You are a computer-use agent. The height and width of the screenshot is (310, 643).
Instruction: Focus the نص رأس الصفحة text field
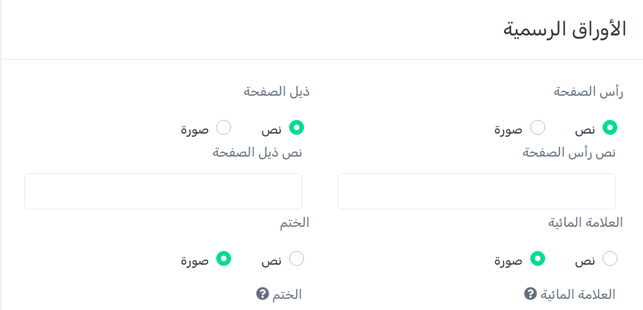coord(476,191)
